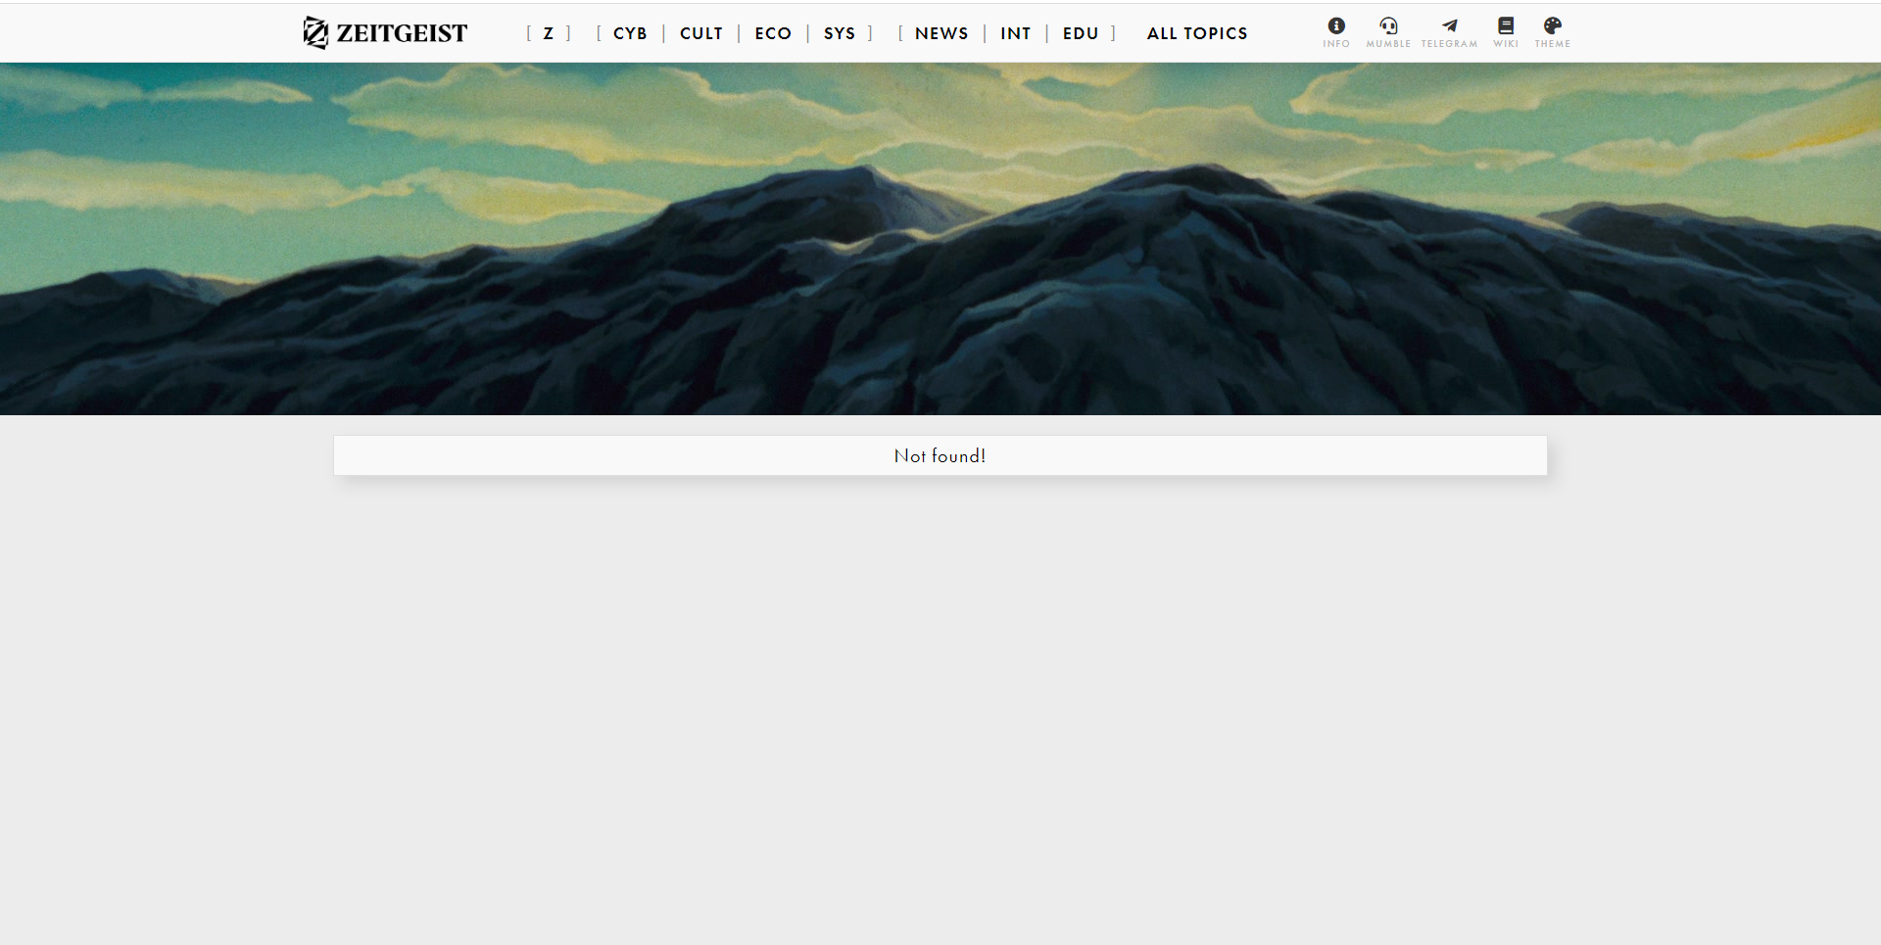Navigate to the SYS topic

click(x=840, y=33)
